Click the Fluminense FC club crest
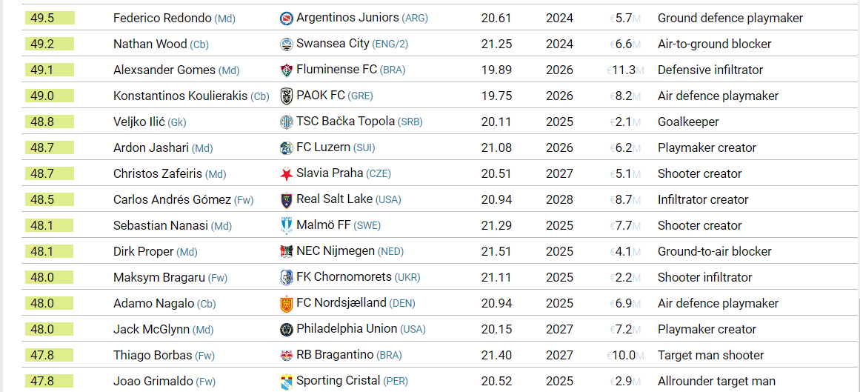The height and width of the screenshot is (392, 860). click(x=287, y=70)
